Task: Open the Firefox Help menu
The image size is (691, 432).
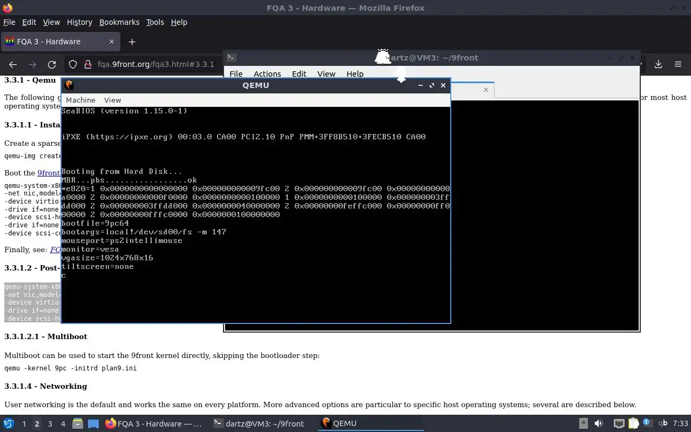Action: (x=179, y=22)
